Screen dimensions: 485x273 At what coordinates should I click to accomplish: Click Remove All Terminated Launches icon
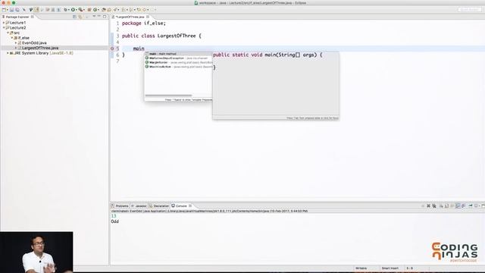434,206
